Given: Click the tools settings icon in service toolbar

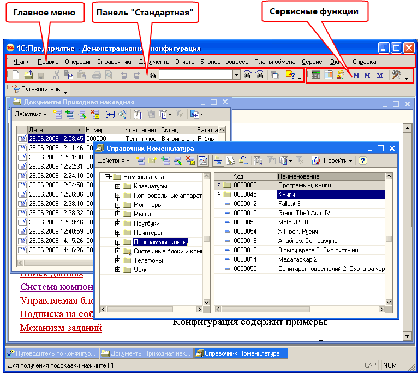Looking at the screenshot, I should (396, 75).
